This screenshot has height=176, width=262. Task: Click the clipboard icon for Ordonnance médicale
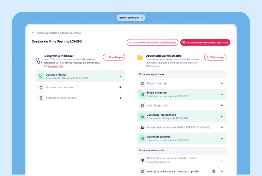click(x=41, y=87)
